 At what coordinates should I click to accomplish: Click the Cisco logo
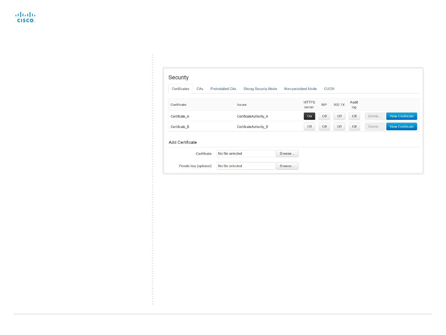click(25, 17)
